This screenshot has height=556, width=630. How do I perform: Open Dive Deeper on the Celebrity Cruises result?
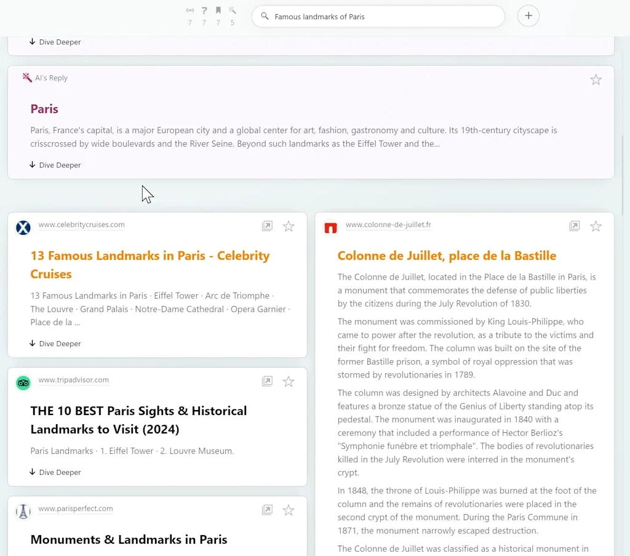55,344
